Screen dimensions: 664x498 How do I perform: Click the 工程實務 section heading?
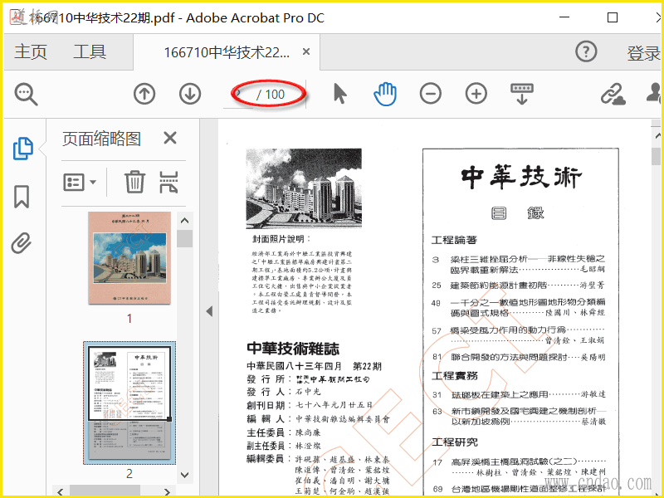point(454,376)
